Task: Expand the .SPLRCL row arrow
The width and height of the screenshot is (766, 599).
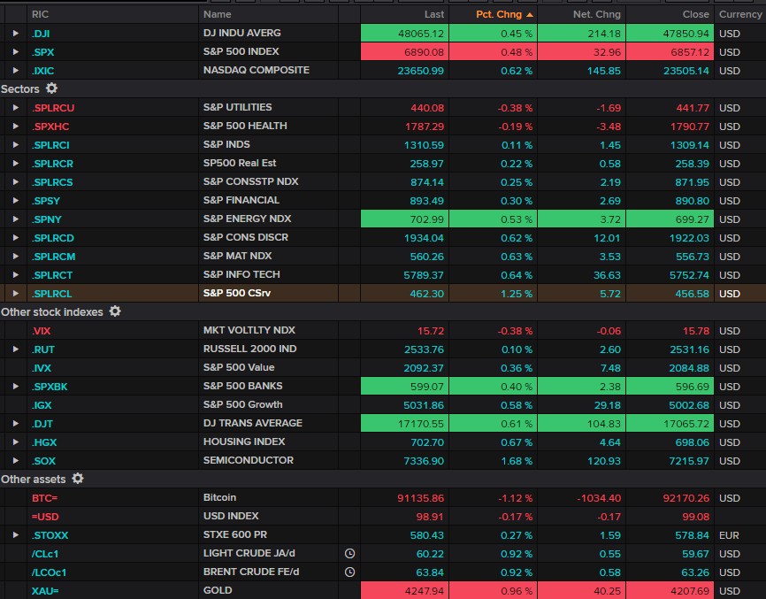Action: click(15, 293)
